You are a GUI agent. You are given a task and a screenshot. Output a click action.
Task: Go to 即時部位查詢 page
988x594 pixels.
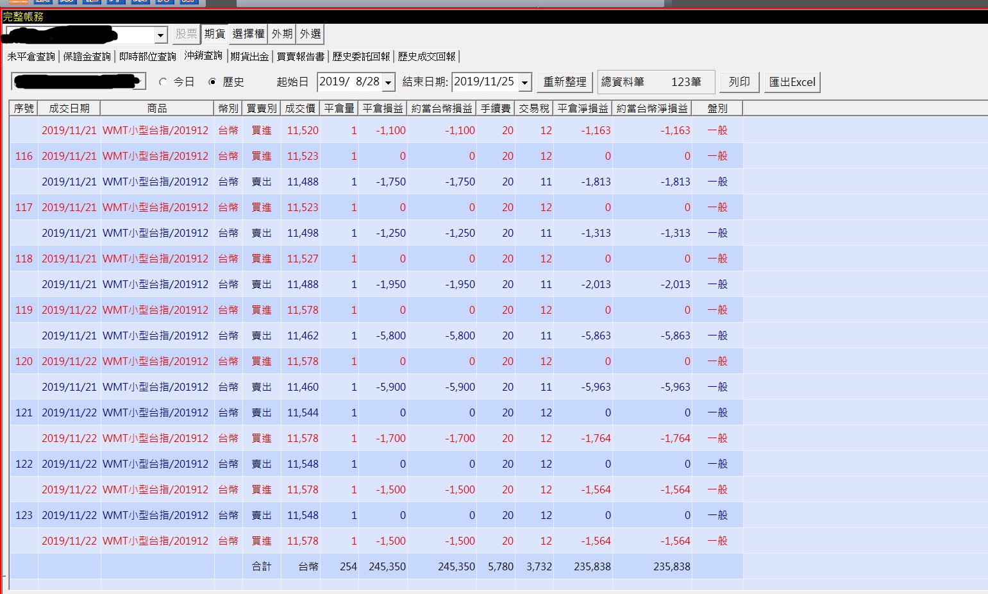147,56
